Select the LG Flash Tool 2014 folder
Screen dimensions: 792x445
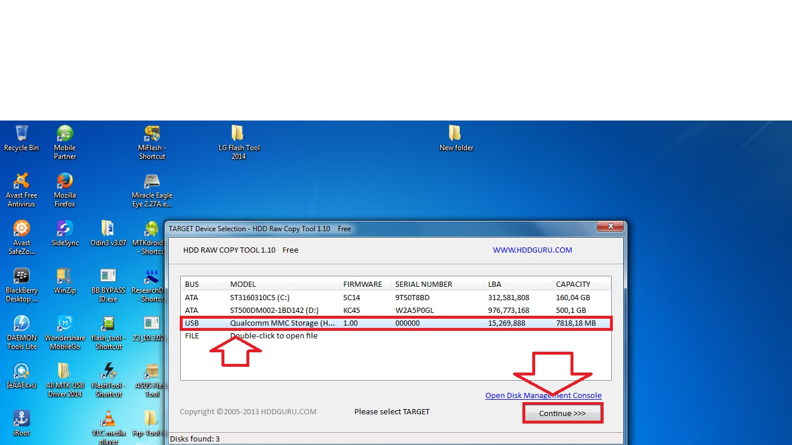(238, 143)
